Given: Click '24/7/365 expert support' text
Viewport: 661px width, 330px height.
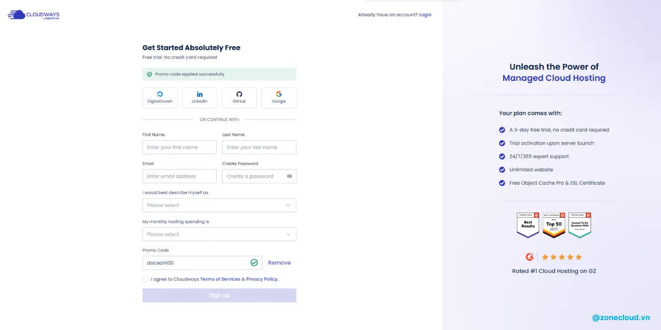Looking at the screenshot, I should 539,156.
